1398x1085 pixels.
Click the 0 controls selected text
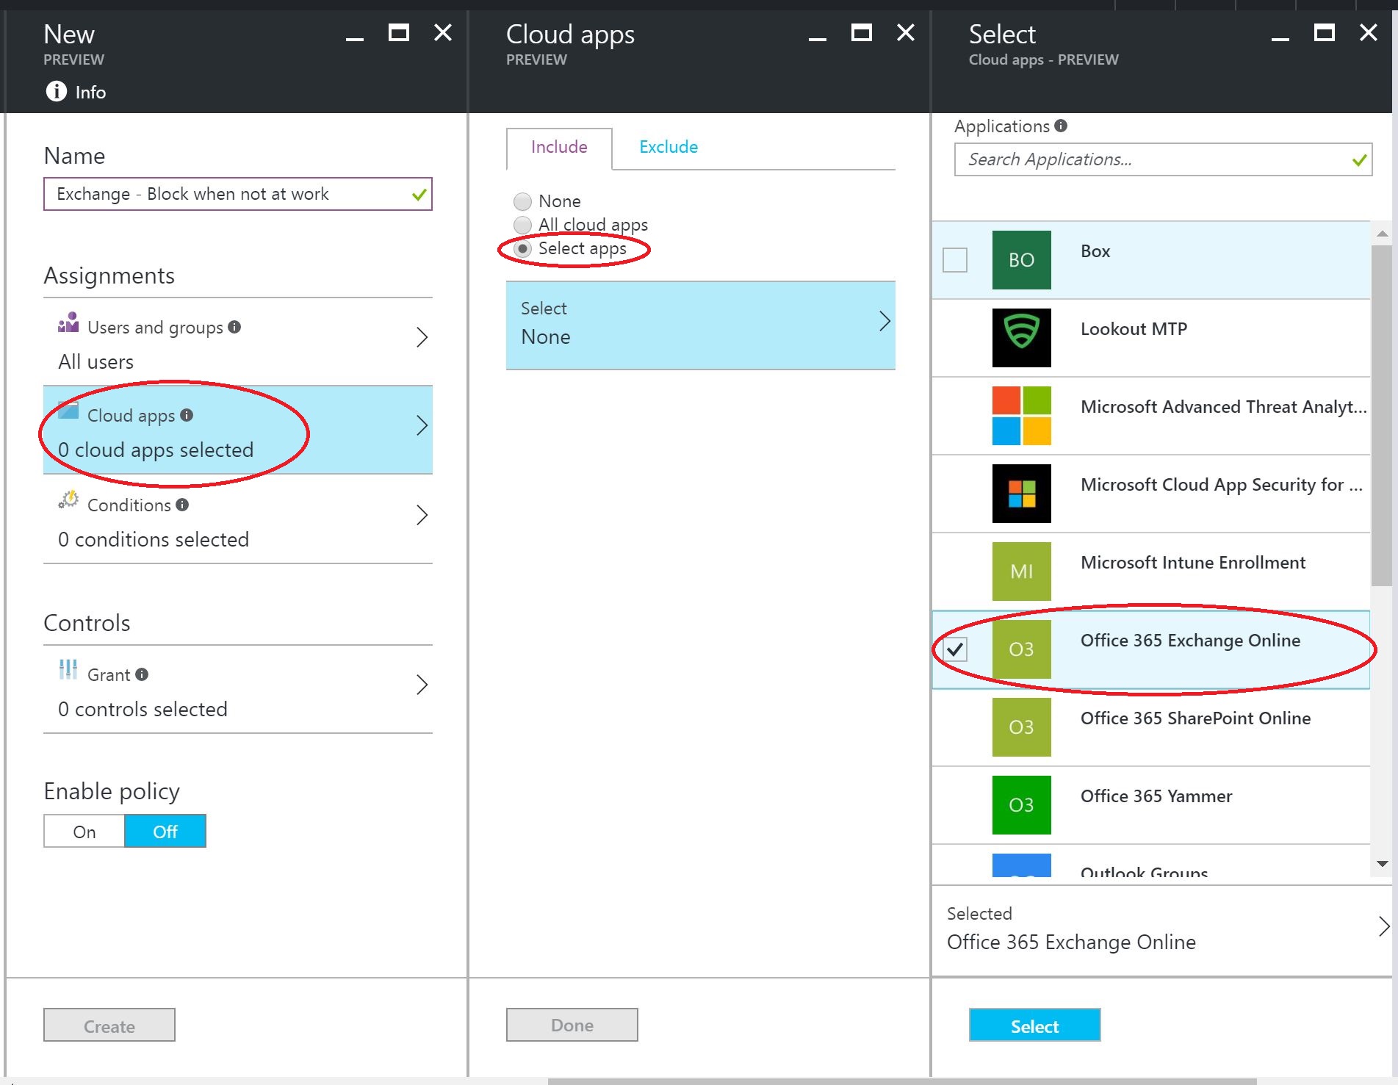[143, 709]
